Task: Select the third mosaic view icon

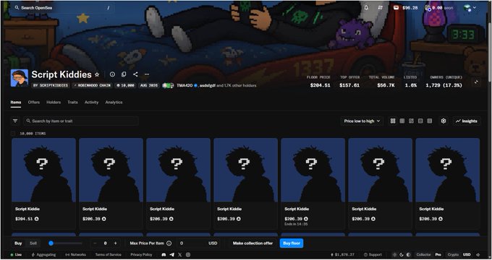Action: [x=411, y=121]
